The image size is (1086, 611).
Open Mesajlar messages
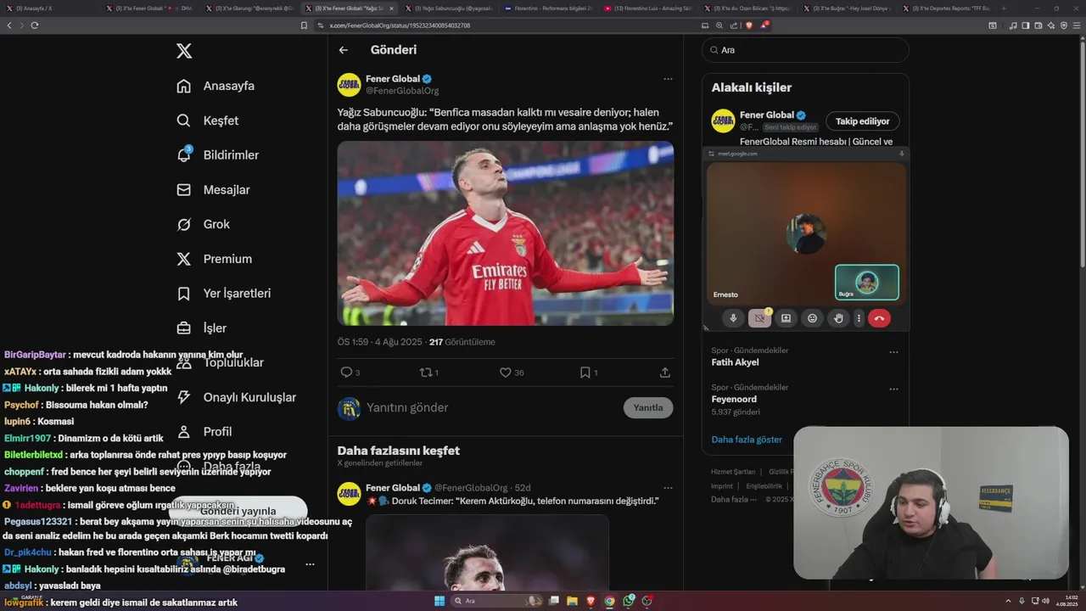(x=213, y=189)
